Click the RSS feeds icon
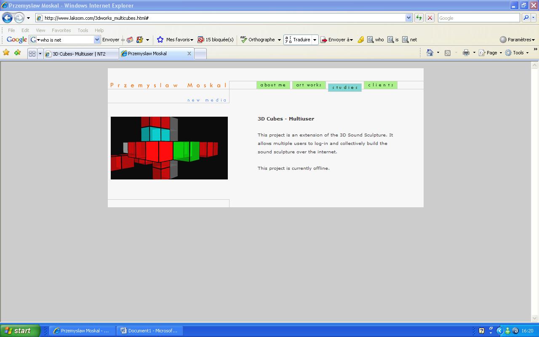Screen dimensions: 539x337 [x=448, y=53]
